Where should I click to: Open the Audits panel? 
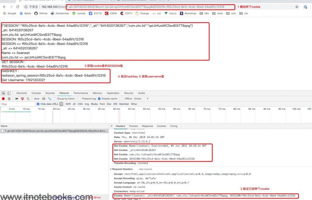[x=141, y=93]
